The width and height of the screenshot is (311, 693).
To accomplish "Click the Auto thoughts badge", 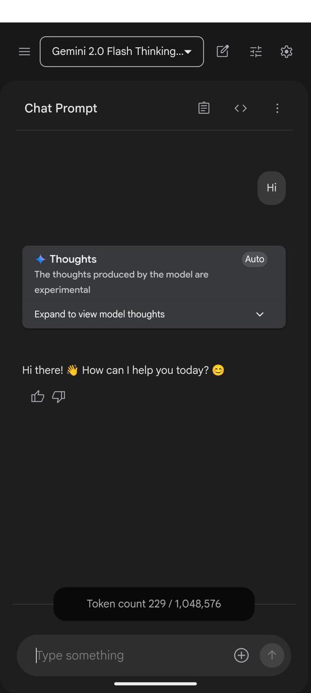I will 254,259.
